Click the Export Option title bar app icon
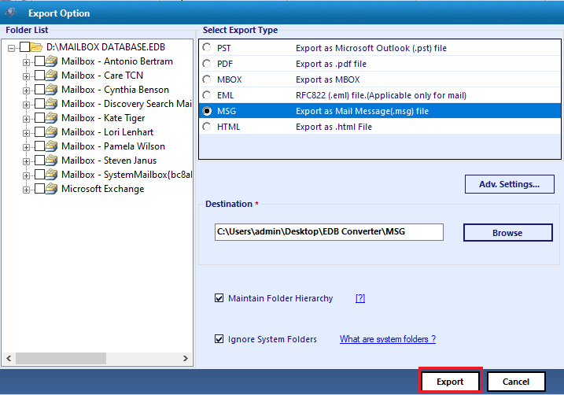 [10, 13]
